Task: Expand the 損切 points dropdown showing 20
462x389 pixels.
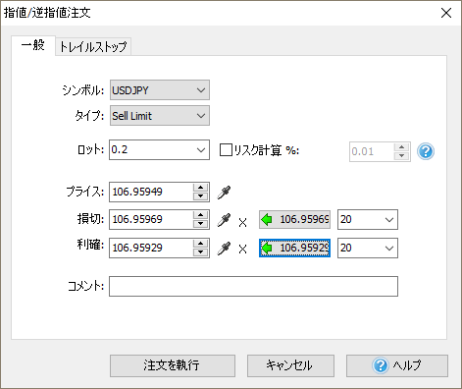Action: 368,219
